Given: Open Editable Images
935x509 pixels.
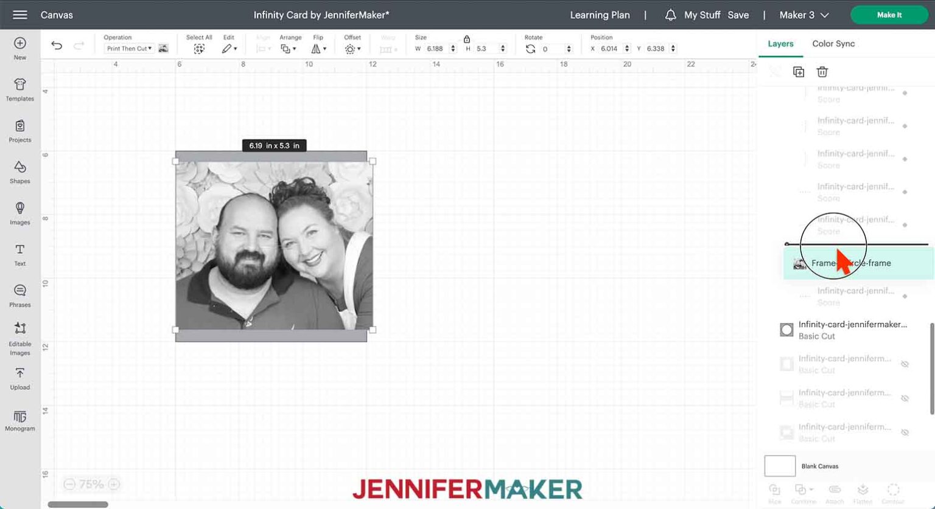Looking at the screenshot, I should [20, 339].
